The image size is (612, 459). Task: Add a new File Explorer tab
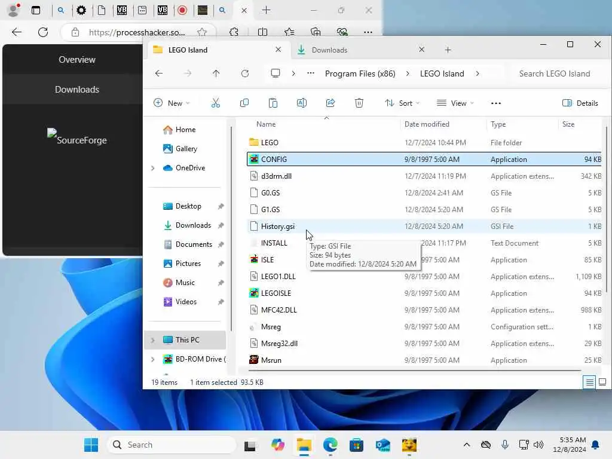tap(448, 50)
